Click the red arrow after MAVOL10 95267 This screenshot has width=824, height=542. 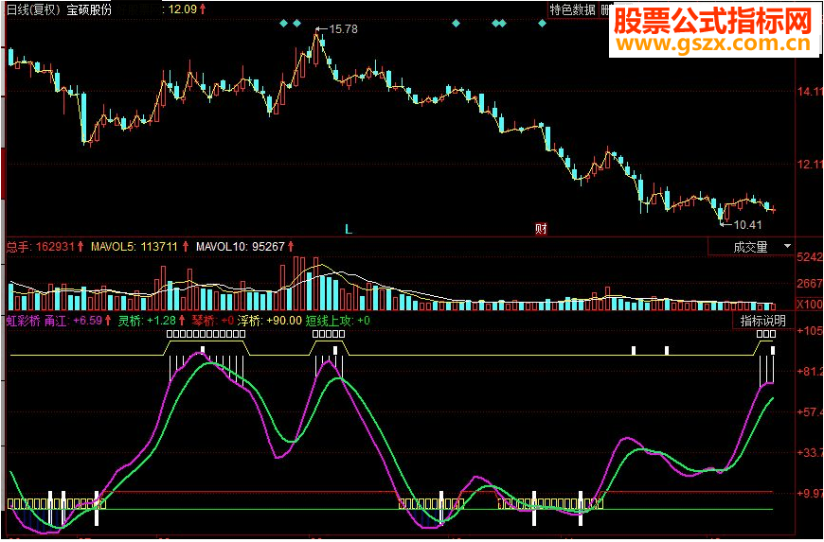point(292,247)
